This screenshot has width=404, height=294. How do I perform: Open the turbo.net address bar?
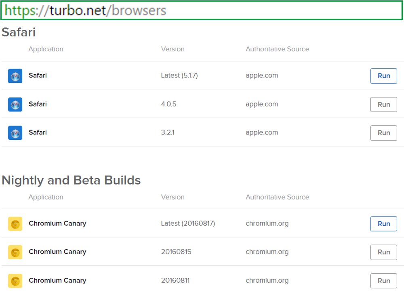(x=202, y=10)
